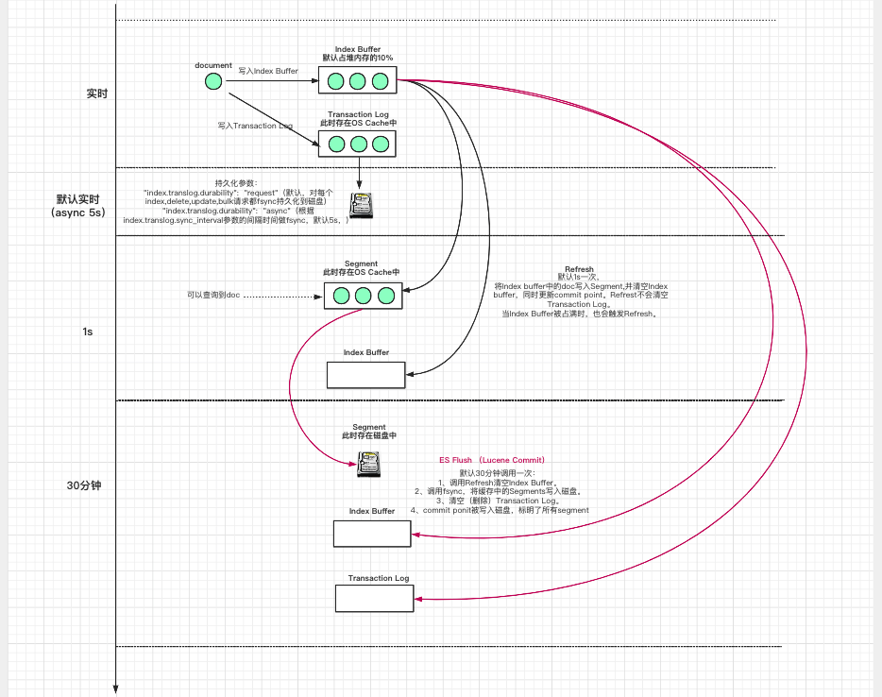The height and width of the screenshot is (697, 882).
Task: Click the downward timeline arrow at the bottom
Action: pos(117,689)
